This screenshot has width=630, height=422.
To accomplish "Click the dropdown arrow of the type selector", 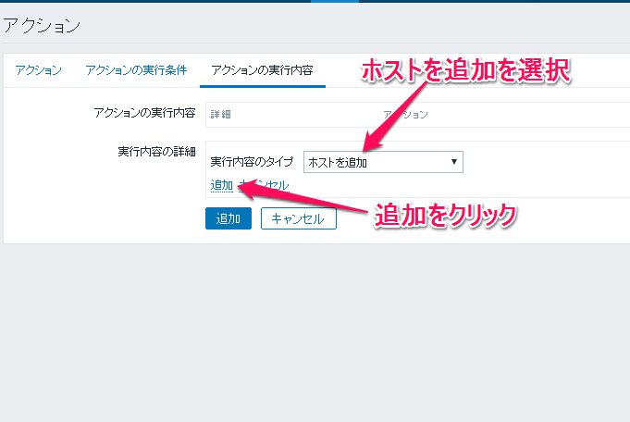I will pyautogui.click(x=453, y=162).
